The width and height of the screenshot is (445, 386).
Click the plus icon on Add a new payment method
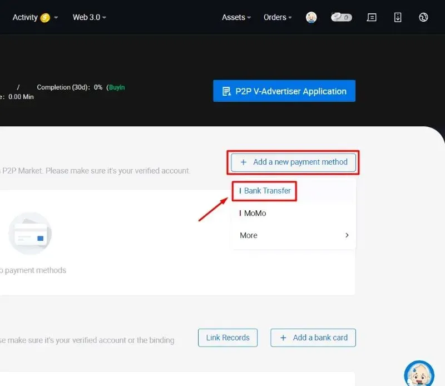[243, 162]
